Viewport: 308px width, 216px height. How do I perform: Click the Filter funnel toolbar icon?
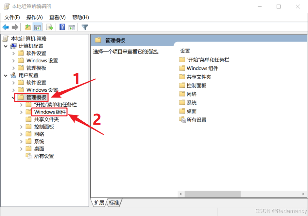click(85, 27)
